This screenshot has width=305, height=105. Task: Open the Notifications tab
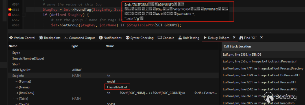pyautogui.click(x=110, y=38)
